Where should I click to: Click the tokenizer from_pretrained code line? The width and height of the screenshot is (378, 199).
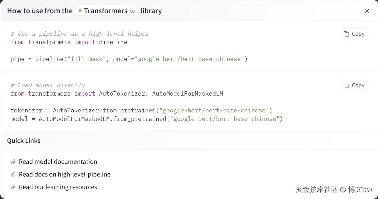141,110
